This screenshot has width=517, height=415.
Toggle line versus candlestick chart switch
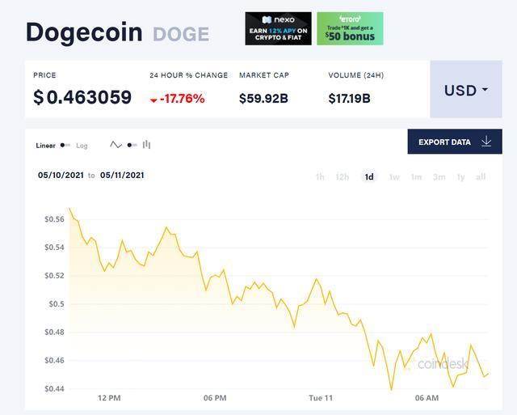click(132, 146)
